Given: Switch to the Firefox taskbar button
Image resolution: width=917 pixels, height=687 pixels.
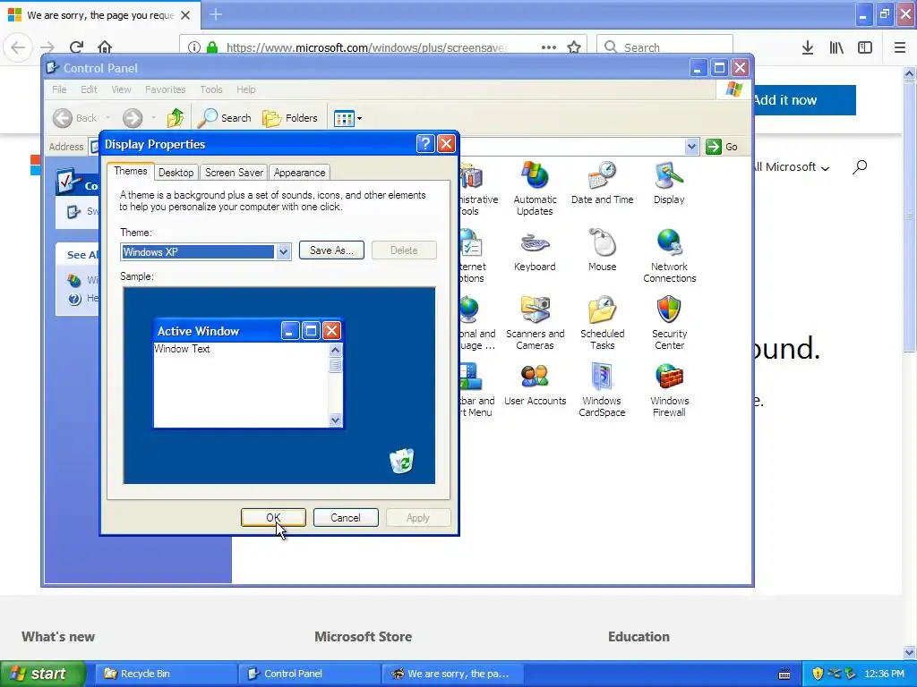Looking at the screenshot, I should tap(452, 674).
